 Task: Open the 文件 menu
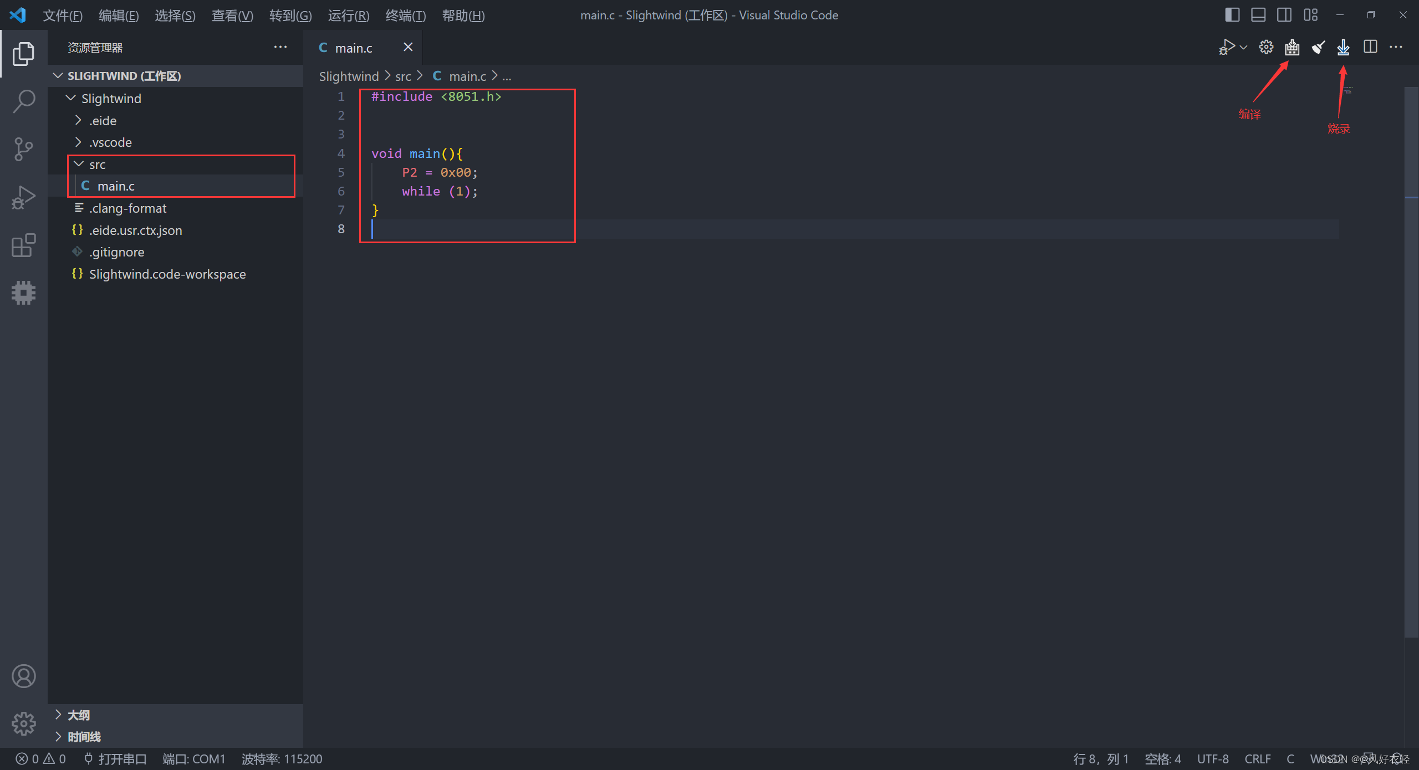click(x=63, y=16)
